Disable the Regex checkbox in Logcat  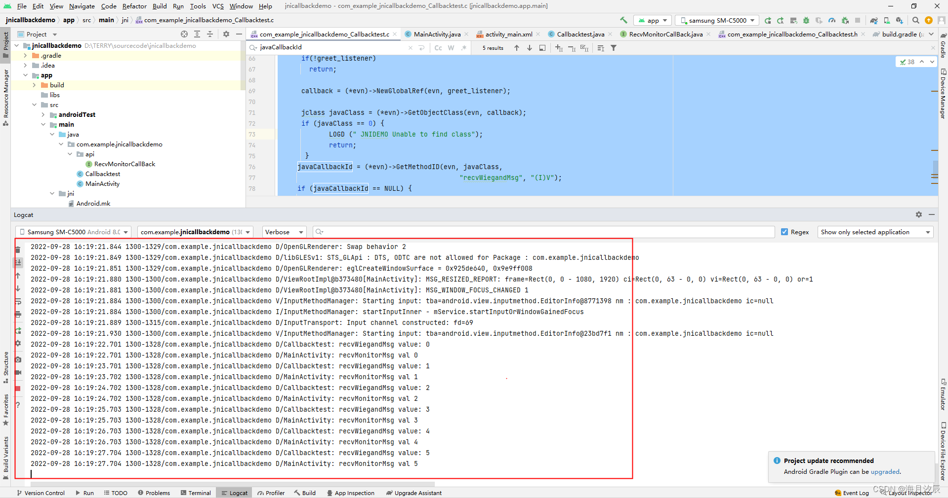pos(785,232)
